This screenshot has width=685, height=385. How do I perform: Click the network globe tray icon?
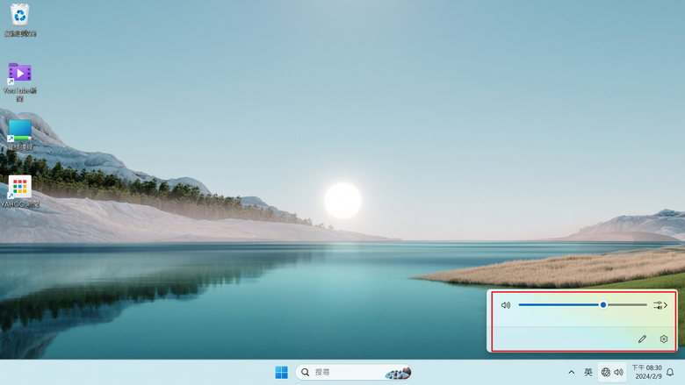[605, 373]
